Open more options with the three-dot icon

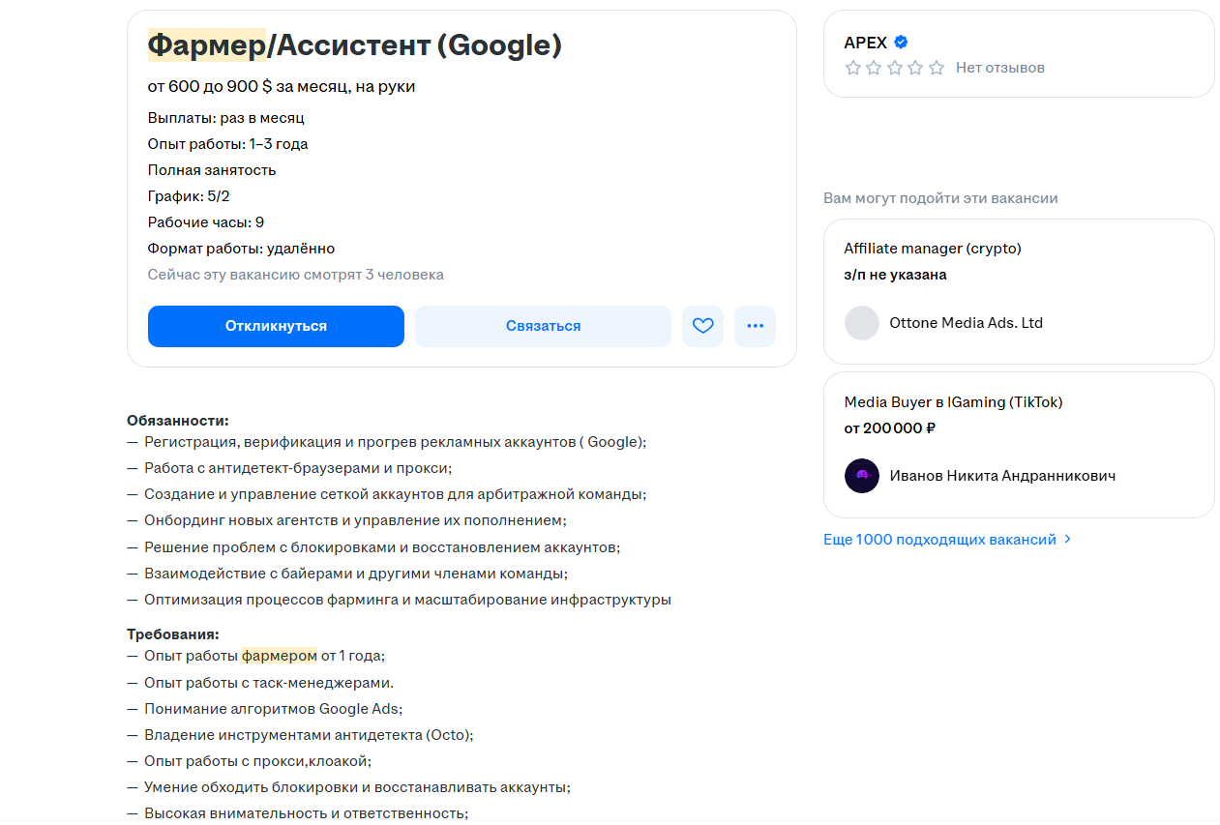(755, 326)
